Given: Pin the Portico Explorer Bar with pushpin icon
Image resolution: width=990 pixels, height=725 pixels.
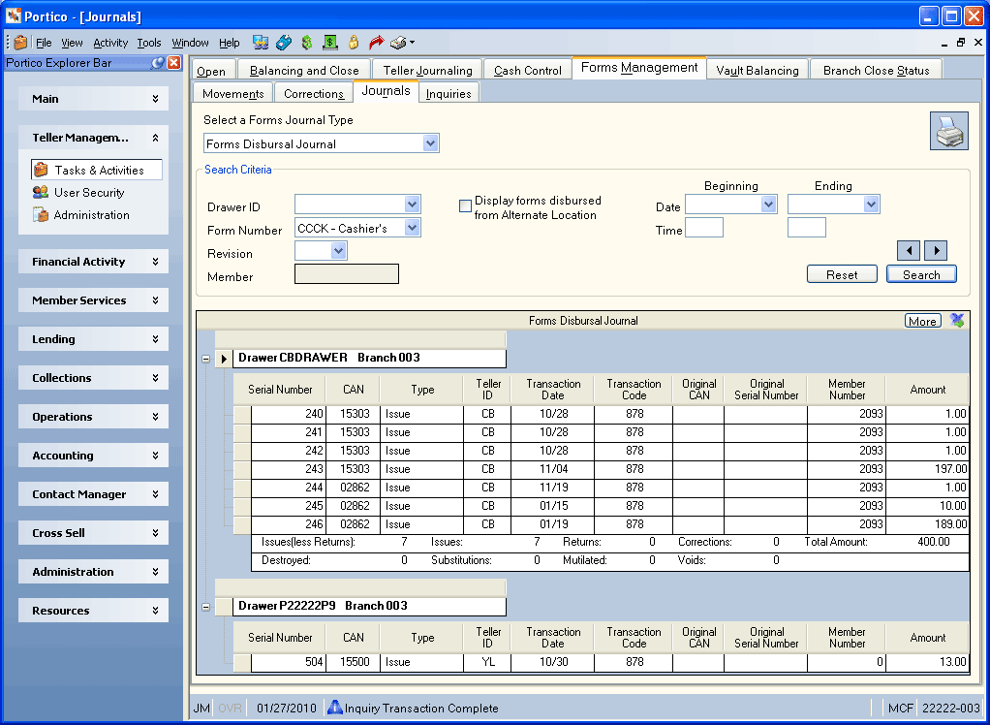Looking at the screenshot, I should (158, 63).
